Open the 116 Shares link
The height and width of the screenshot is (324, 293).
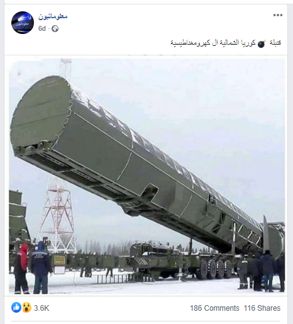pyautogui.click(x=262, y=308)
